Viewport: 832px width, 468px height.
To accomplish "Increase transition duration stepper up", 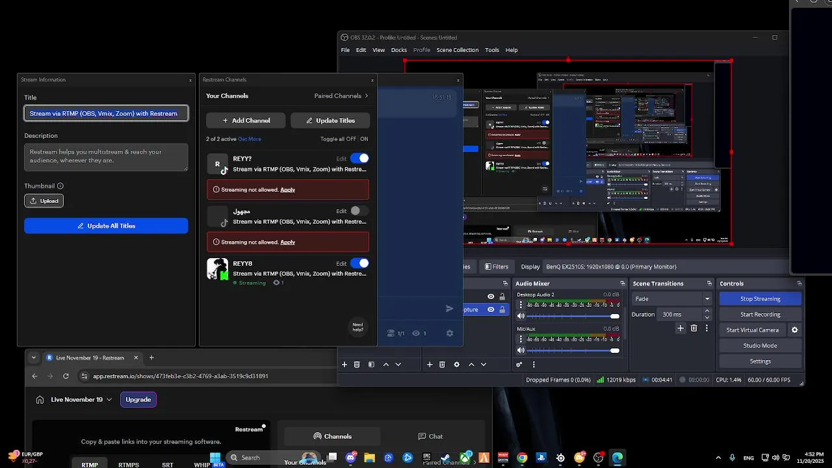I will [x=707, y=311].
